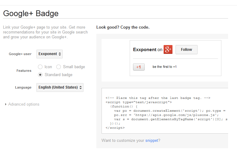
Task: Click the red g+ logo icon
Action: click(x=168, y=49)
